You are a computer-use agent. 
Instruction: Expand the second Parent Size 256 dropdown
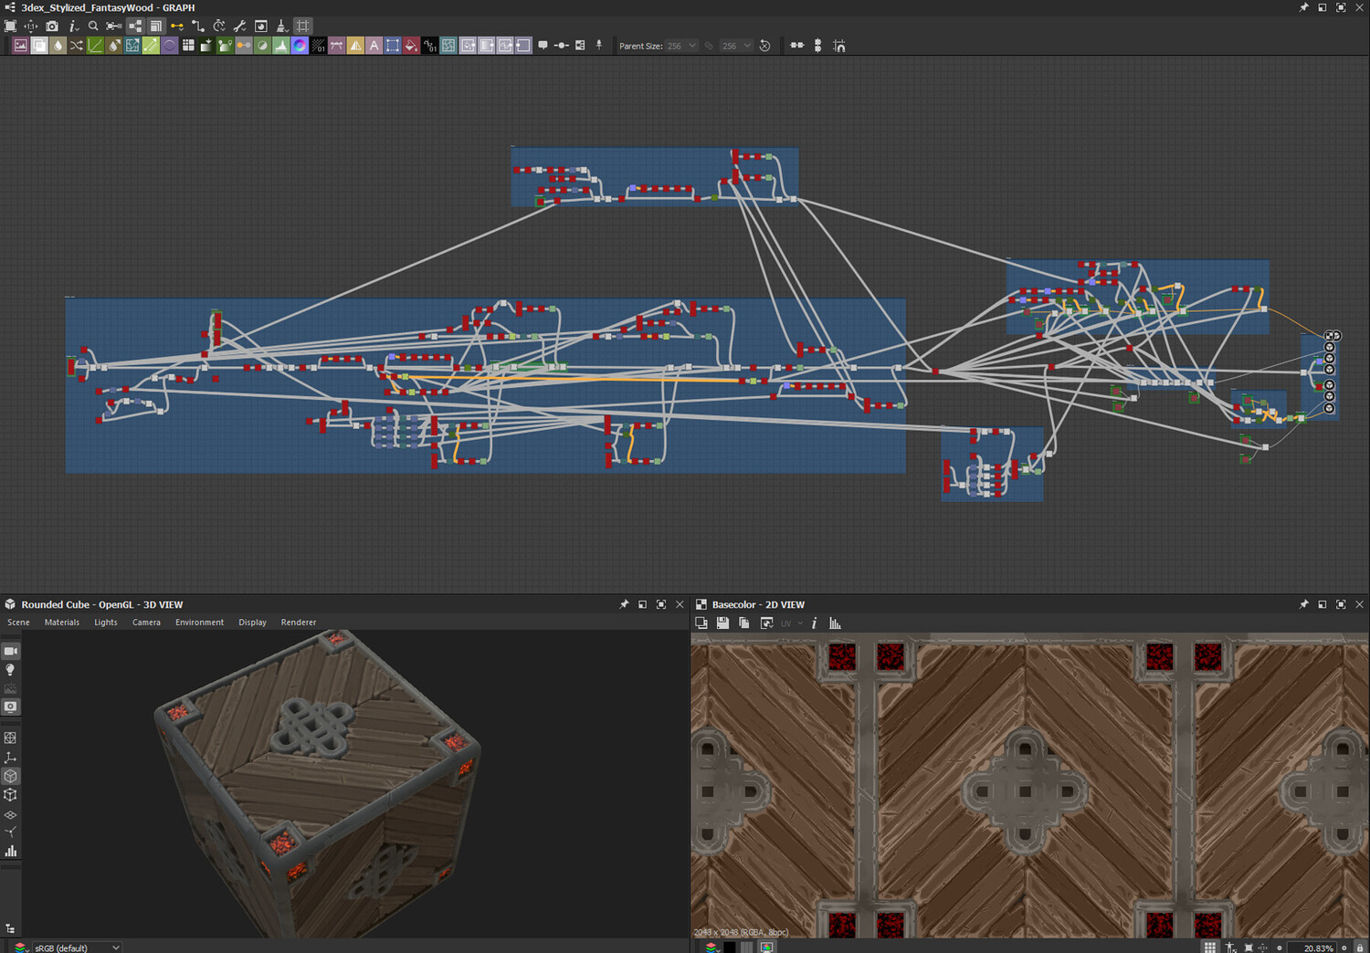pos(736,46)
